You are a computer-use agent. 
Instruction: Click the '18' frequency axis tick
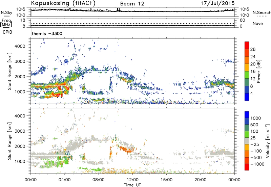[23, 20]
